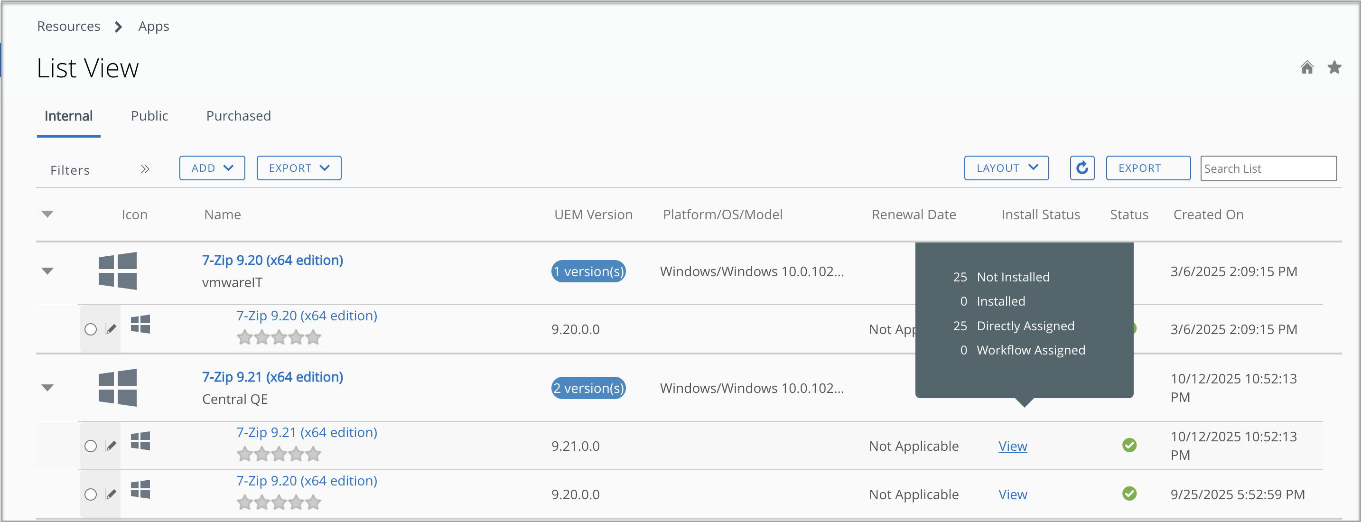Click green status check for version 9.21.0.0
Viewport: 1361px width, 522px height.
(1129, 446)
